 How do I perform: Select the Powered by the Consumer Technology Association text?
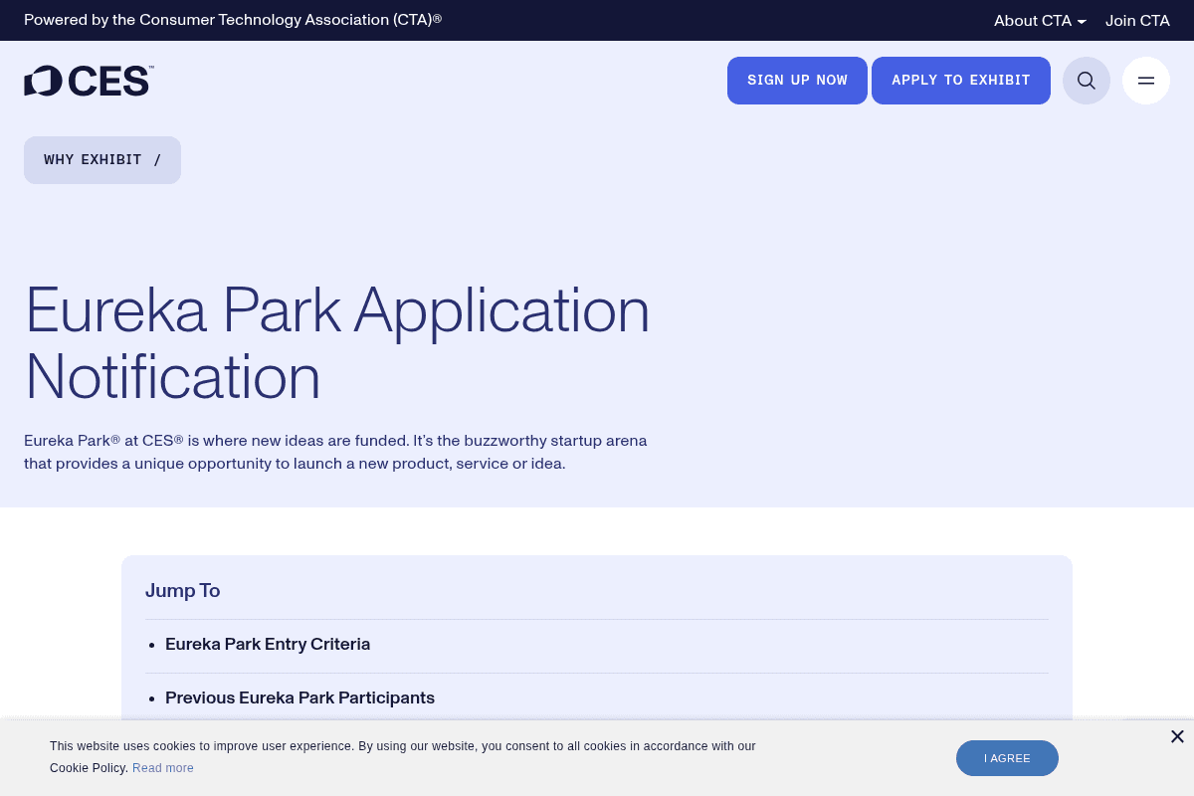pos(233,20)
